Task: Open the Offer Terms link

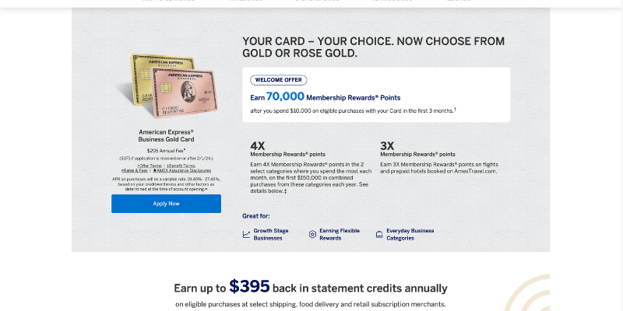Action: [150, 166]
